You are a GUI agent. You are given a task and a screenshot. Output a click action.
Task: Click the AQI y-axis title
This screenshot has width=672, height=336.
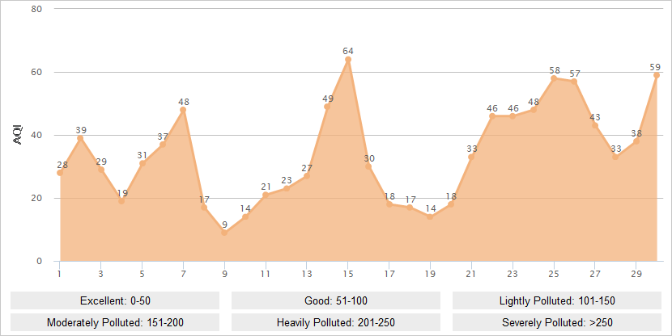(18, 135)
